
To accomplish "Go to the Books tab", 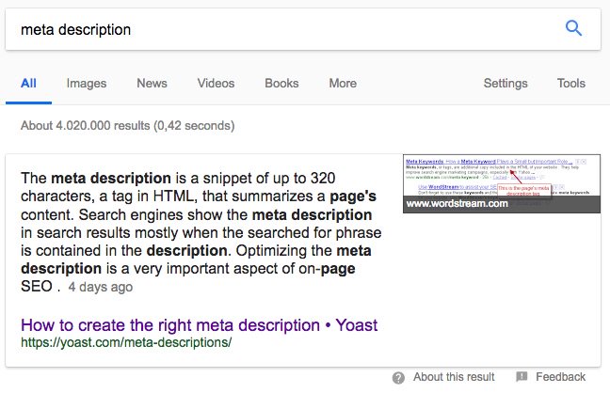I will 281,83.
